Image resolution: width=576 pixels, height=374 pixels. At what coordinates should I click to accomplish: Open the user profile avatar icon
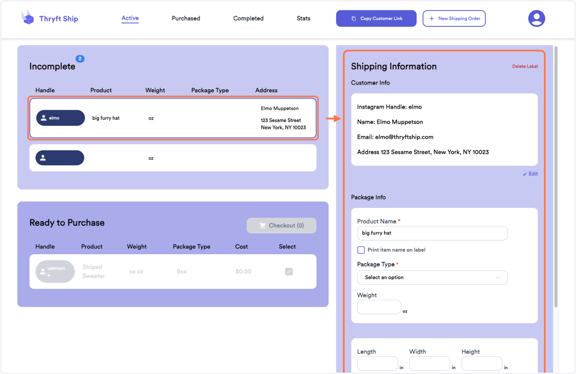tap(537, 19)
